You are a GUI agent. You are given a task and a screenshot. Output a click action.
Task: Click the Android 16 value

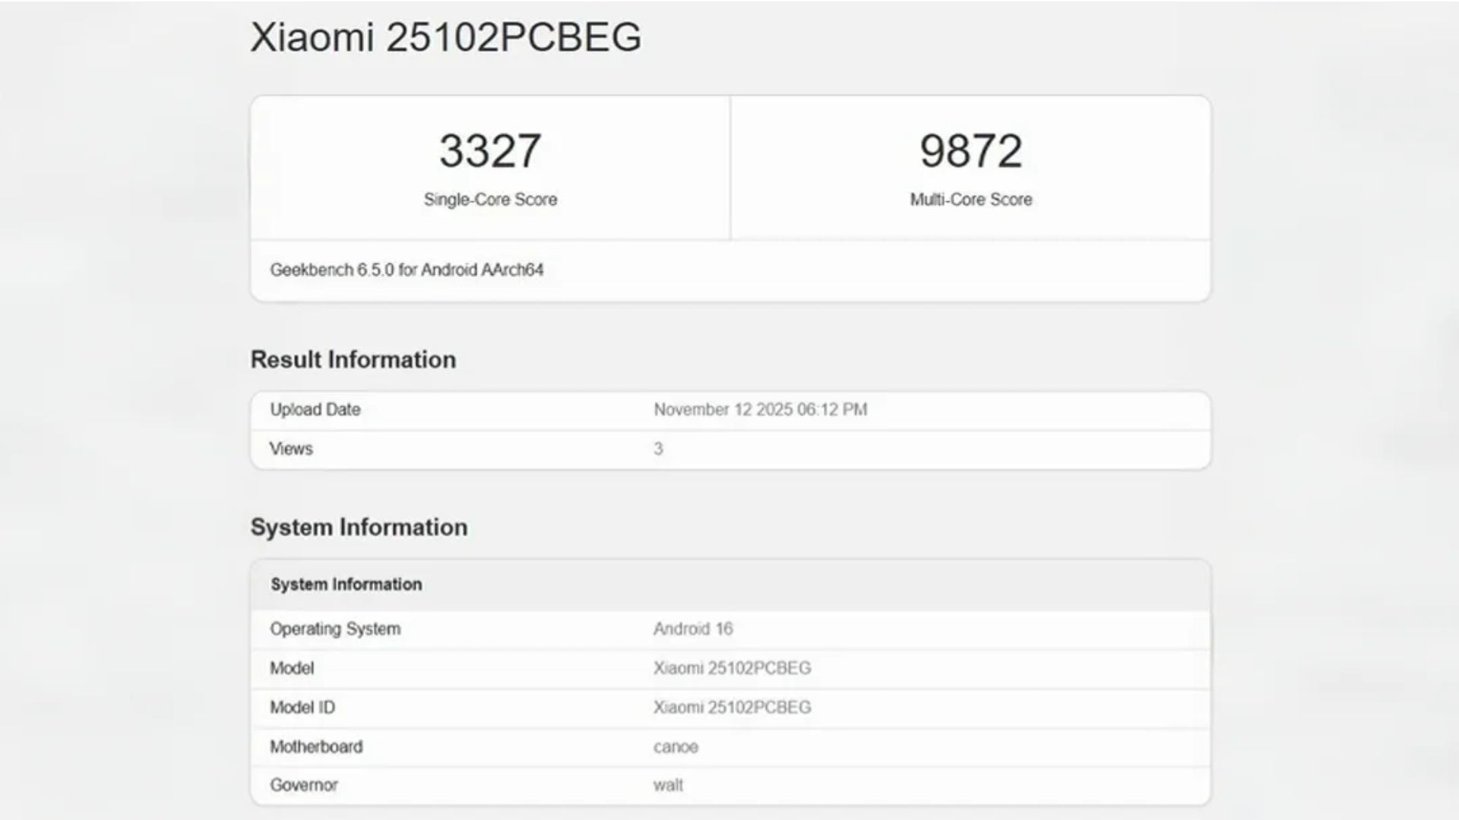click(x=692, y=629)
